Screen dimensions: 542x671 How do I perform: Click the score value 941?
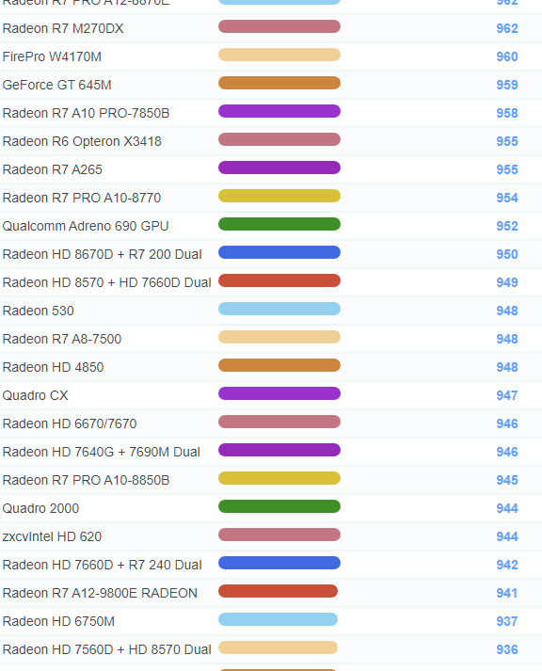pos(507,593)
